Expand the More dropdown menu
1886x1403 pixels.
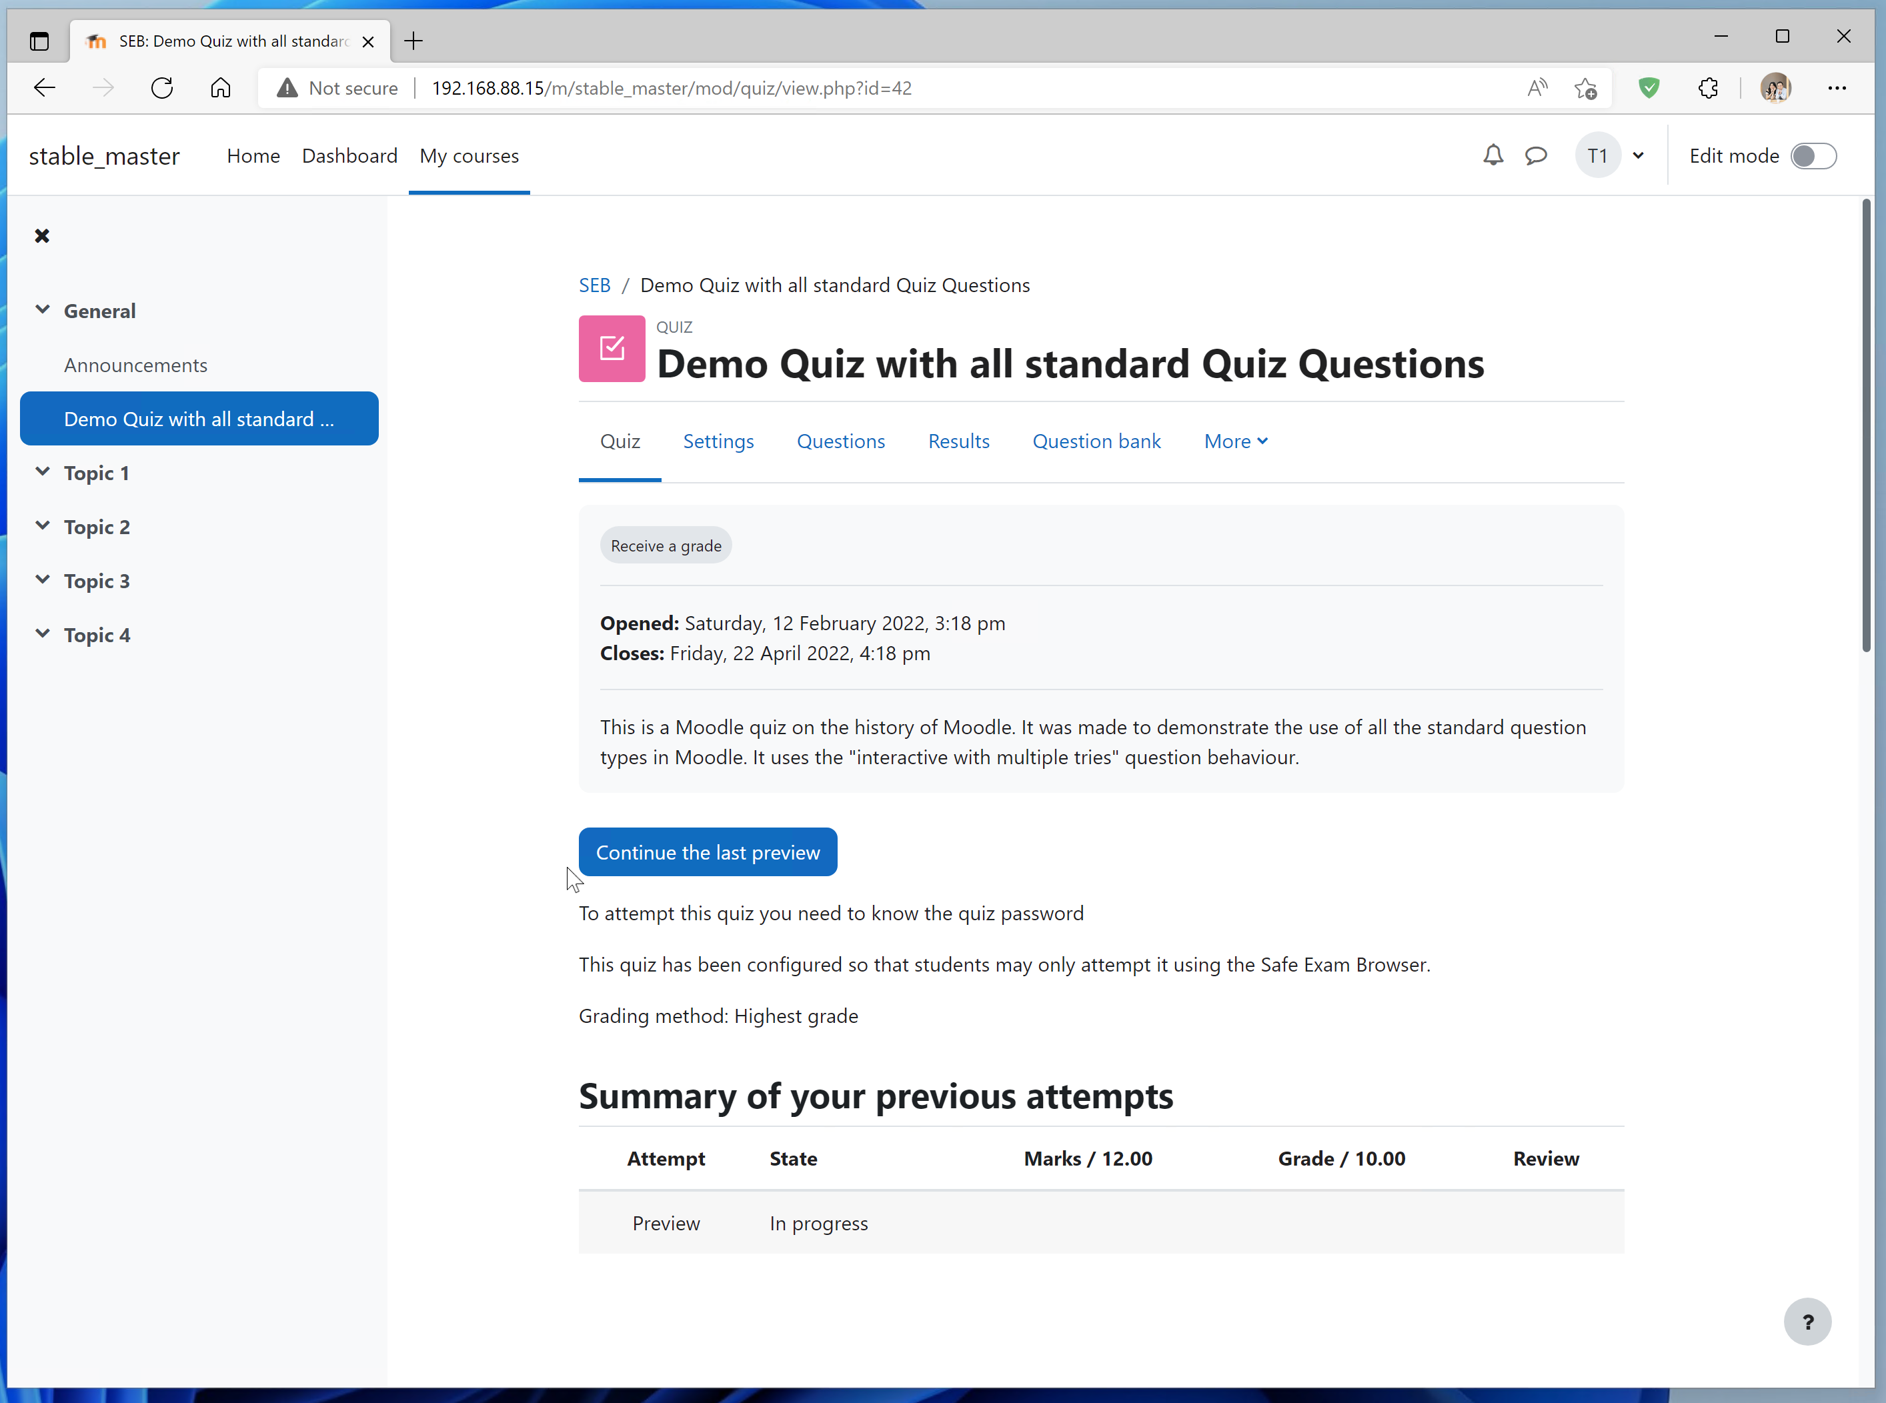[1236, 441]
